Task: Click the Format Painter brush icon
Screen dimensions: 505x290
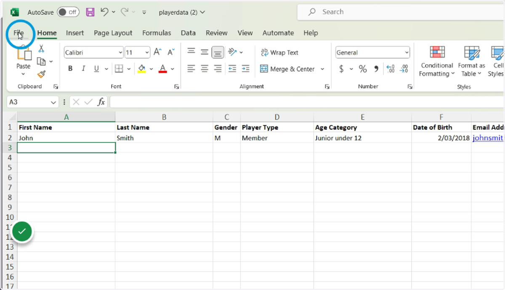Action: (41, 74)
